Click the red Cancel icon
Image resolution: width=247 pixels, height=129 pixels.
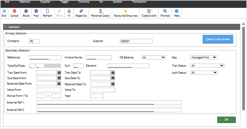(15, 11)
